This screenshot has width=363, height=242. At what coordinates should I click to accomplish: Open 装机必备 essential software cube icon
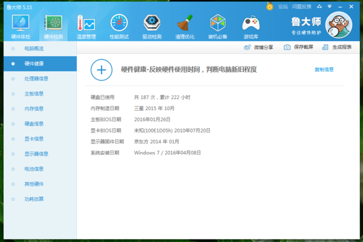click(x=218, y=24)
